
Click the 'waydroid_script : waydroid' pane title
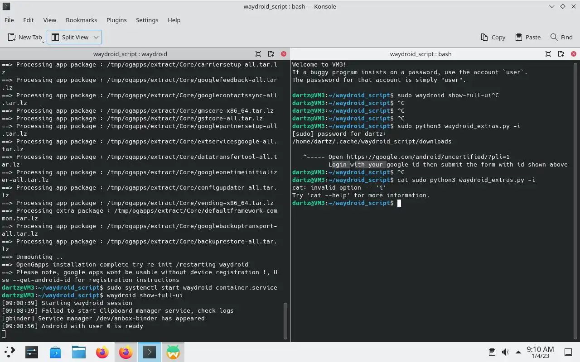(x=130, y=54)
